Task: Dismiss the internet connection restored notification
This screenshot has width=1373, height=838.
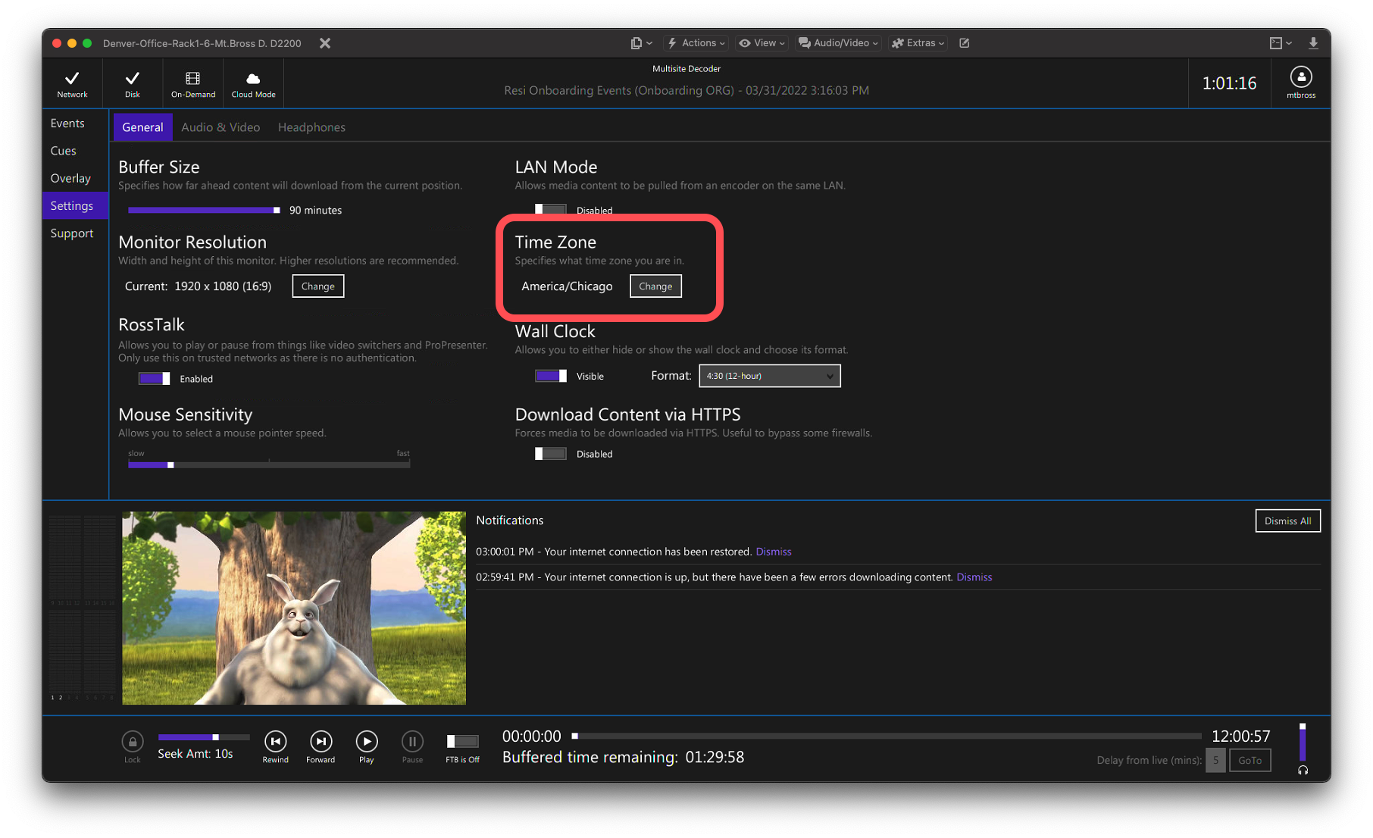Action: point(773,552)
